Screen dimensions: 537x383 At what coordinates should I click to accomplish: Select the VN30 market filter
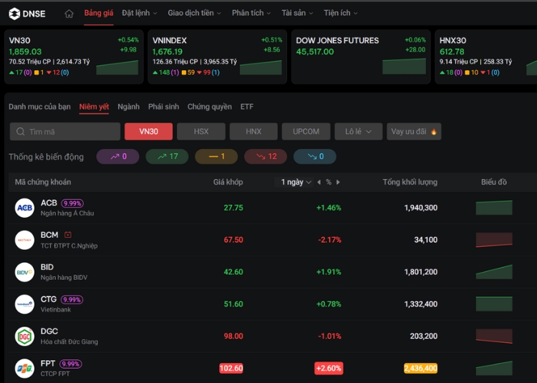149,132
